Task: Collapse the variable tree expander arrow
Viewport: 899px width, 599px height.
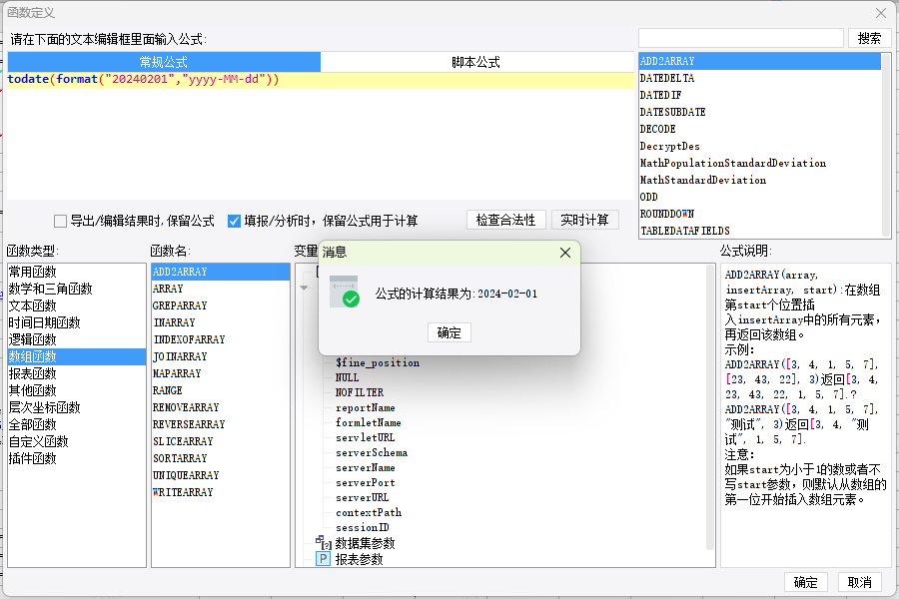Action: click(x=304, y=288)
